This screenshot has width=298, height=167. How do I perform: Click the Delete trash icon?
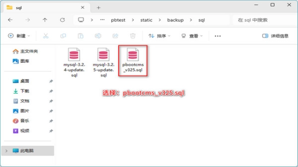[x=133, y=36]
